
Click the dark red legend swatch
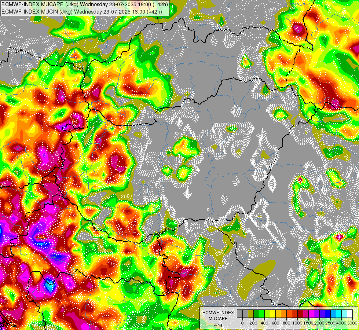click(300, 314)
